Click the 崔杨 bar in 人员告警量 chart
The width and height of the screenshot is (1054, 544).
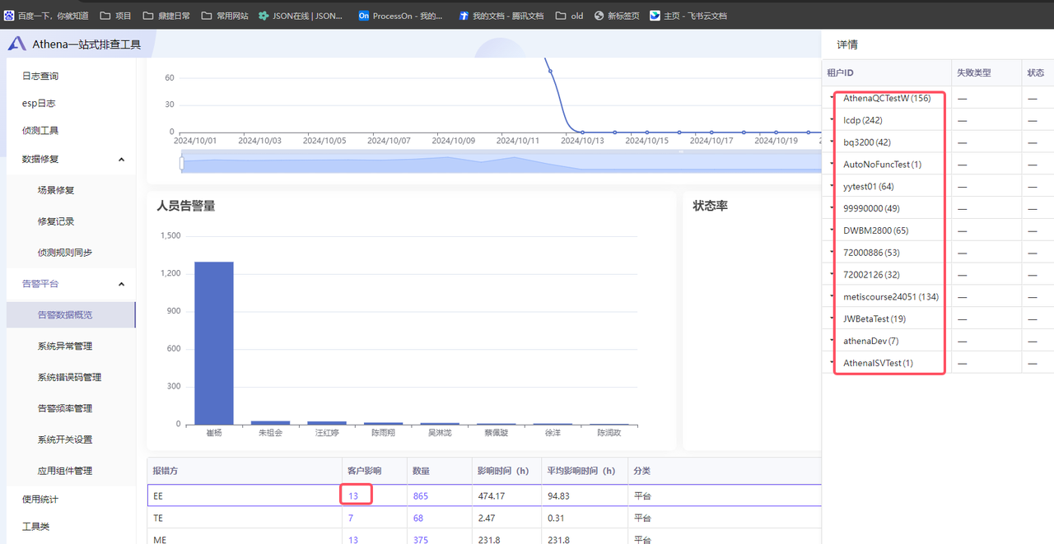[x=214, y=343]
